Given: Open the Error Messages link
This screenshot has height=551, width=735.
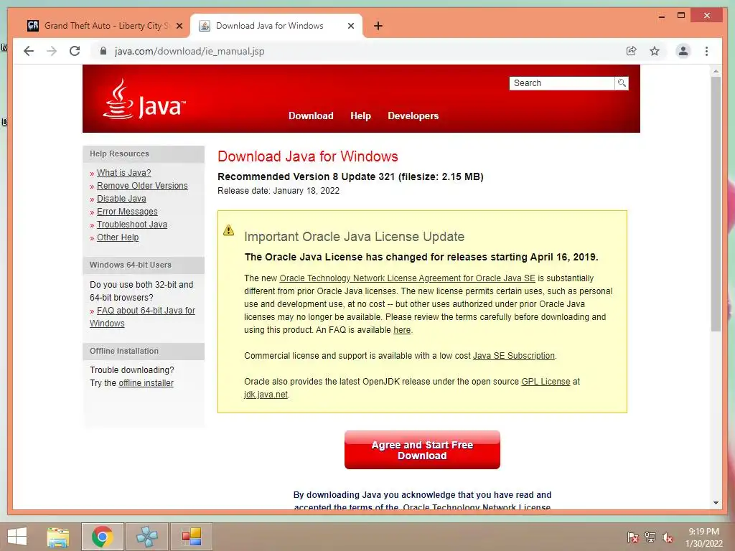Looking at the screenshot, I should point(127,212).
